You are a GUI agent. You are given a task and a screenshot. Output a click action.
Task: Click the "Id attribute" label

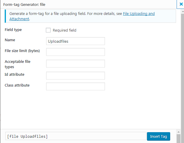coord(15,75)
